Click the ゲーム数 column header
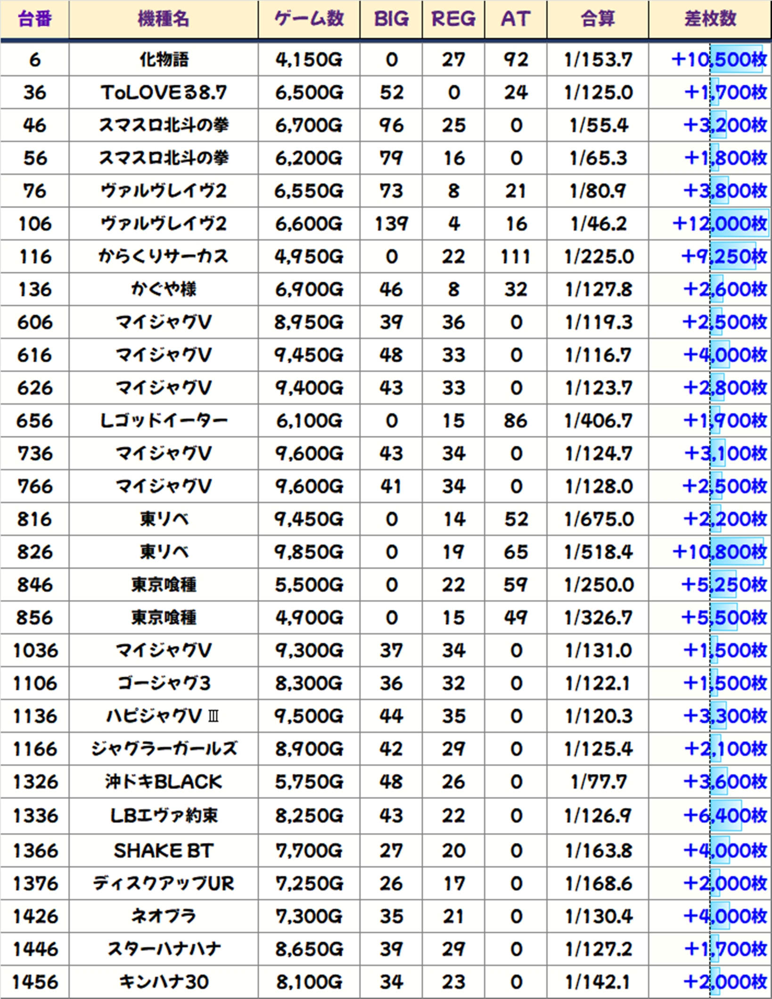Image resolution: width=772 pixels, height=999 pixels. coord(309,19)
